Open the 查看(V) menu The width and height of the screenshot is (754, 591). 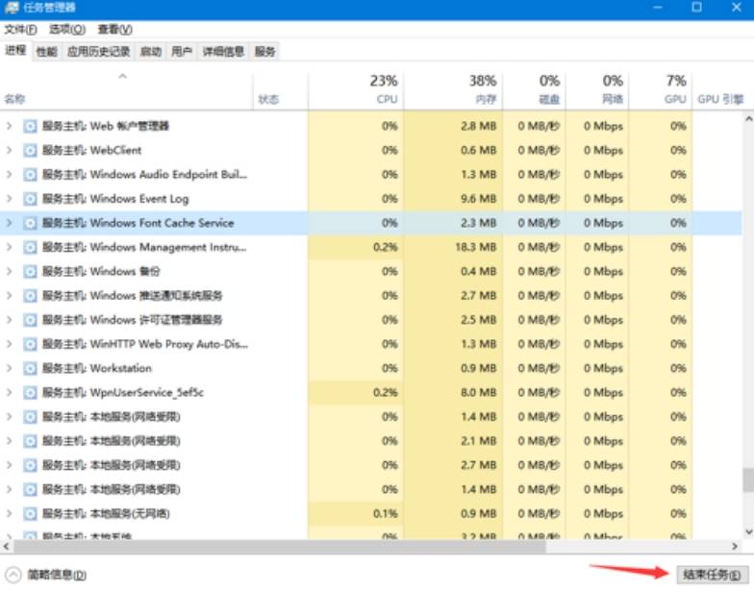click(x=114, y=30)
